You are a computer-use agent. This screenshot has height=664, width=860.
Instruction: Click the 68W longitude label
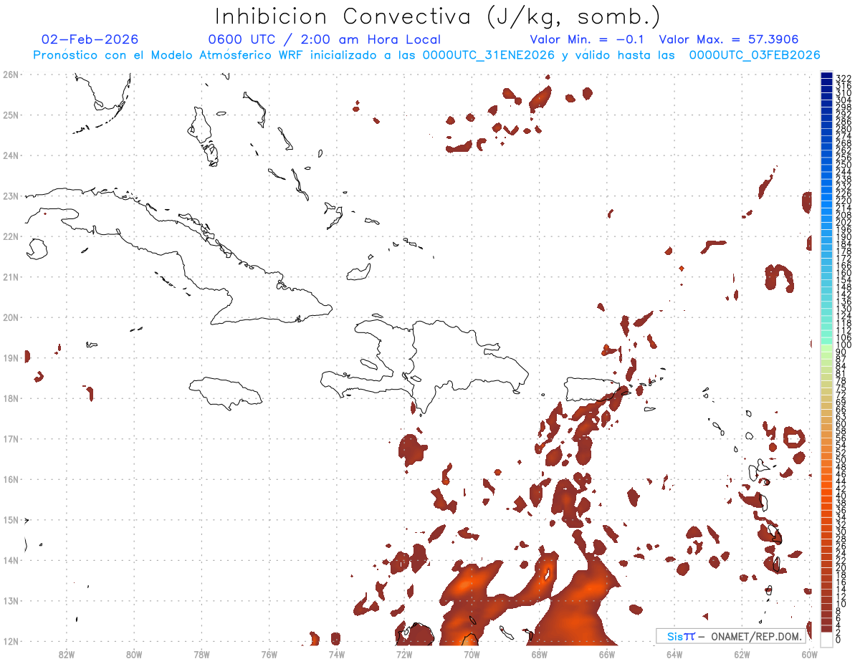pos(540,653)
